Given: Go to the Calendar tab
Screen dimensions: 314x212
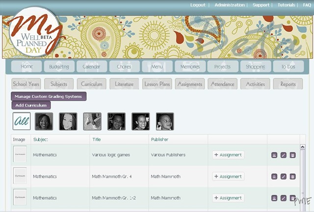Looking at the screenshot, I should point(92,66).
